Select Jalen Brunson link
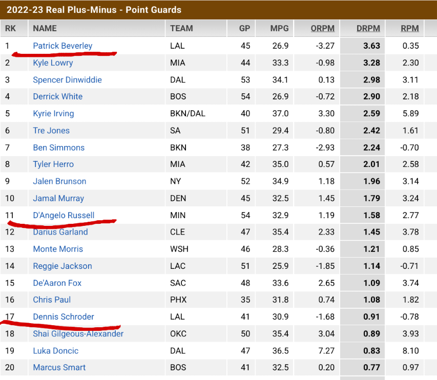437x380 pixels. 59,181
